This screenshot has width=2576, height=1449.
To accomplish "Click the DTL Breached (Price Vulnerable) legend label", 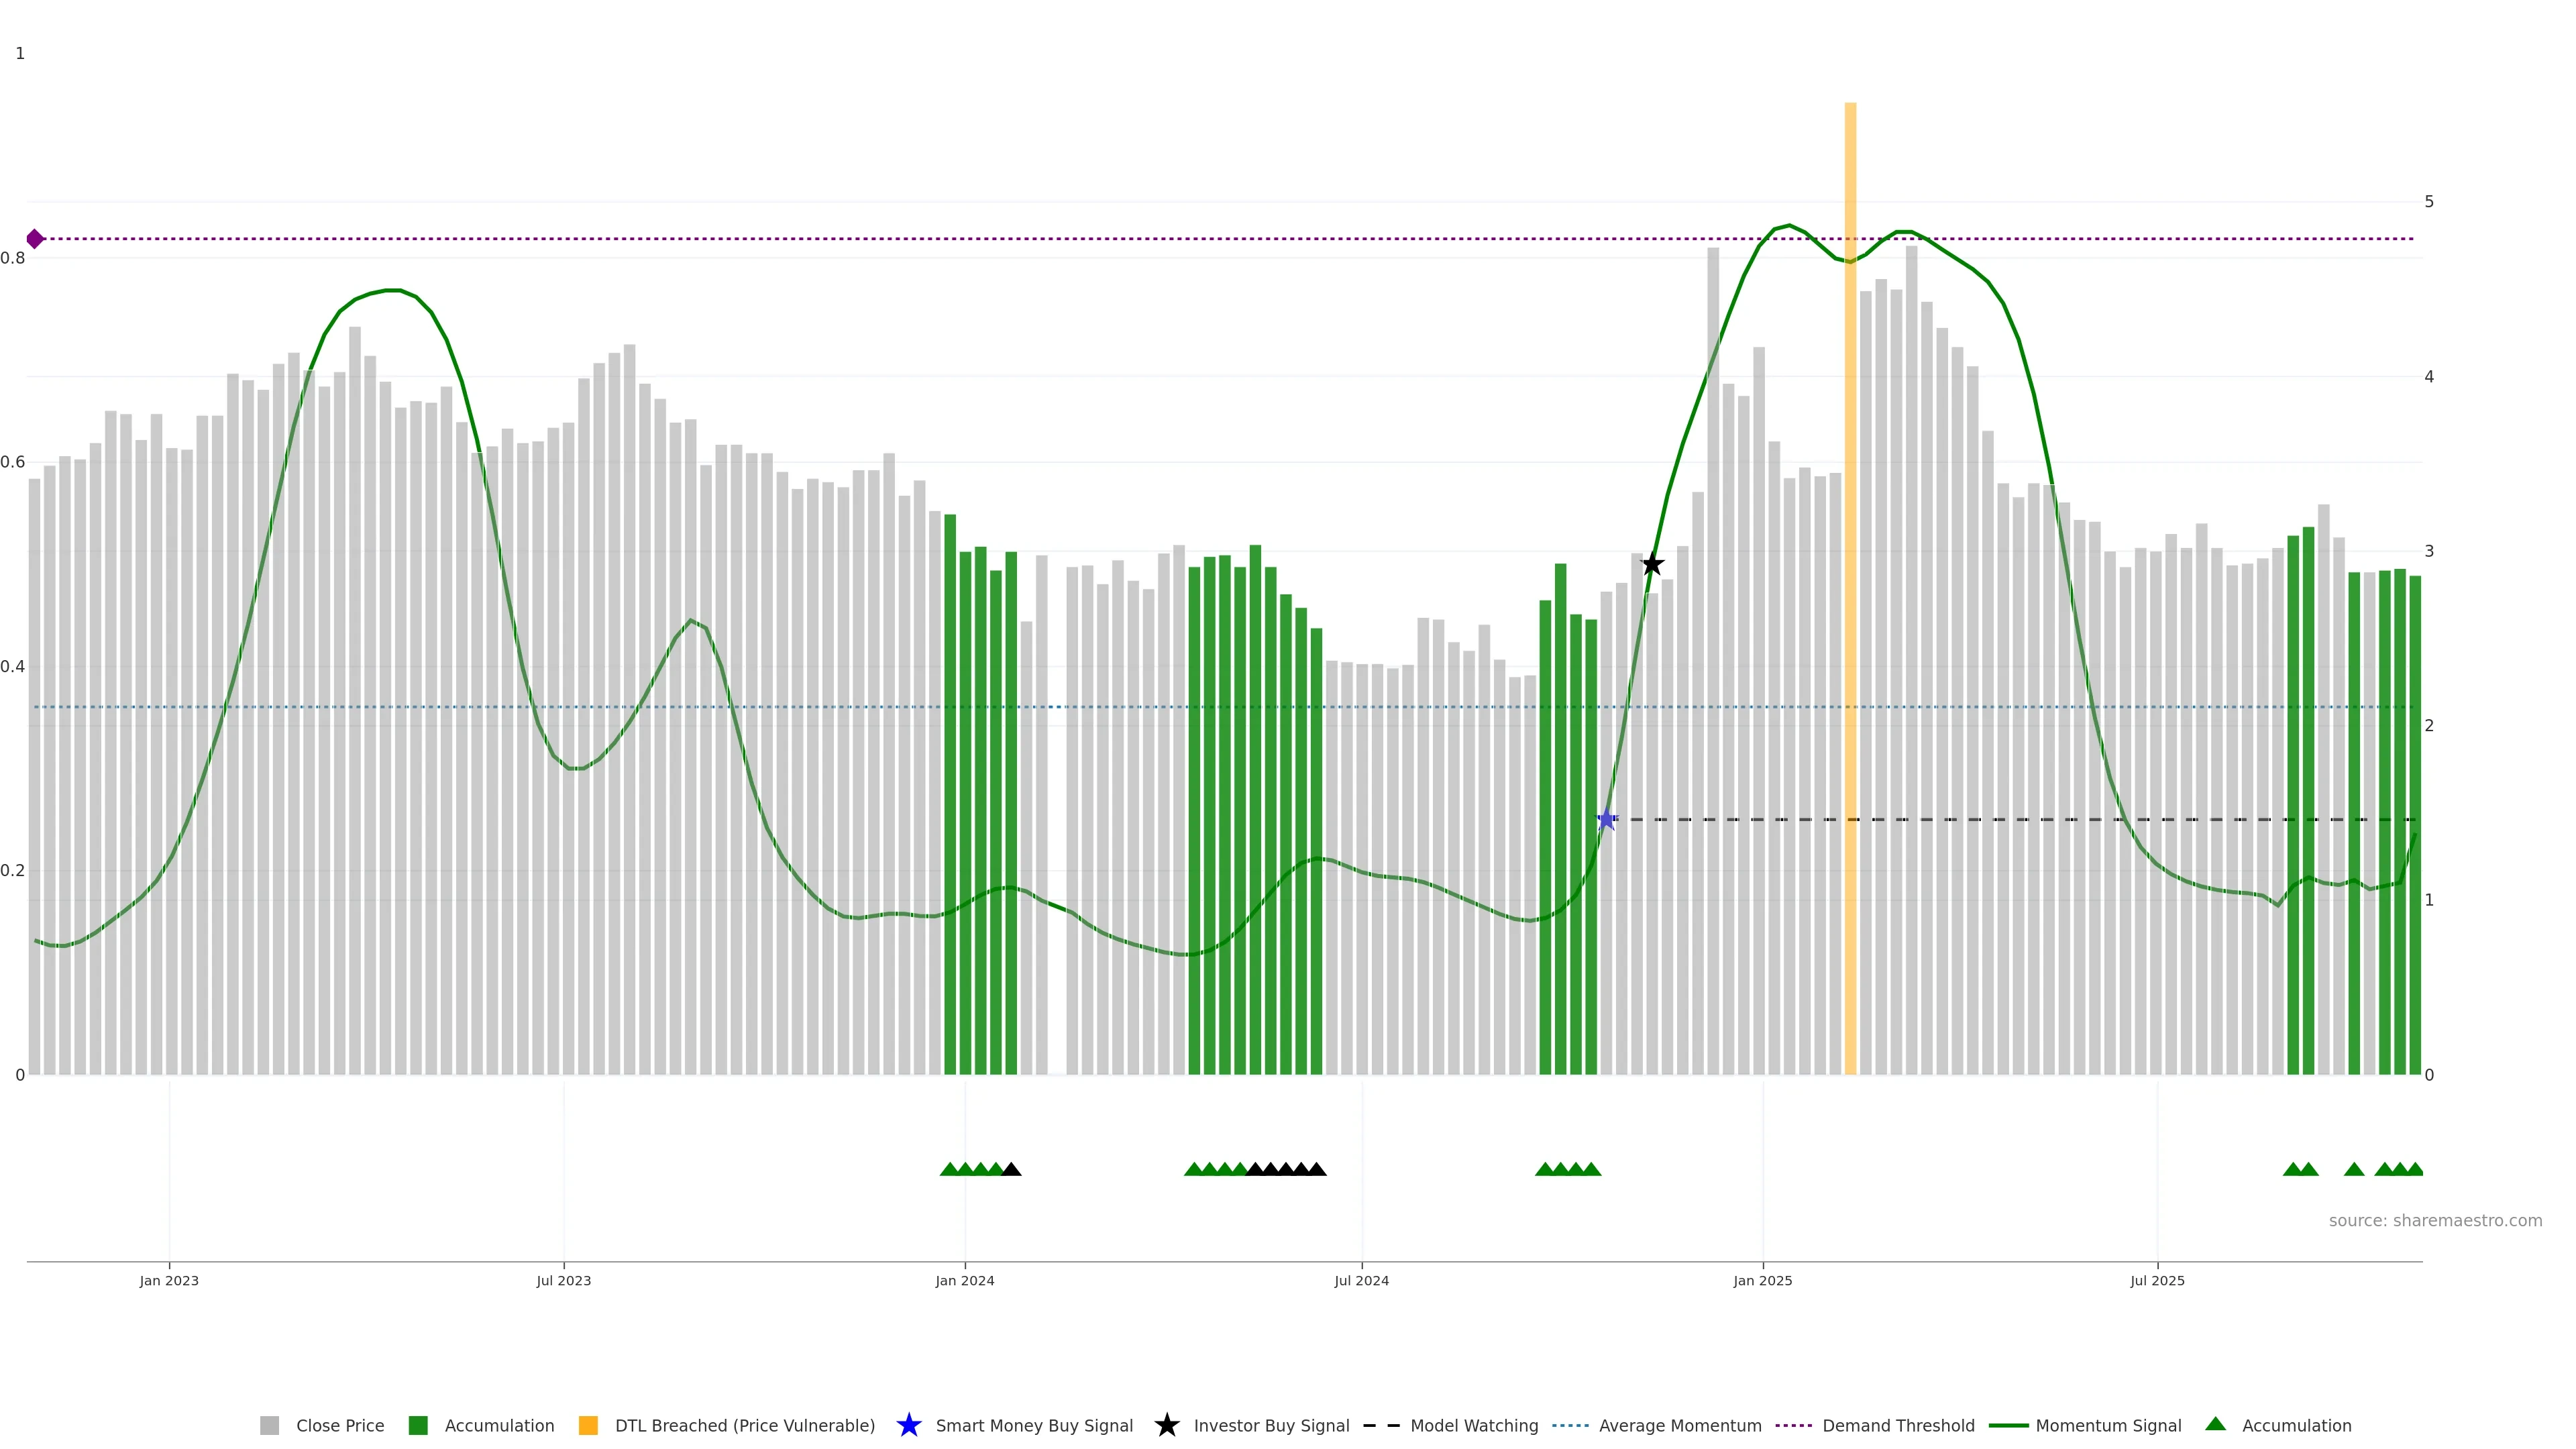I will coord(744,1425).
